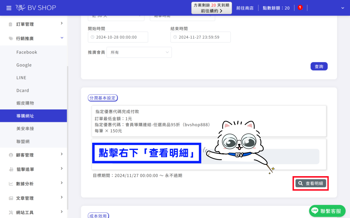Click the 數據分析 chart icon
Viewport: 350px width, 218px height.
(11, 184)
